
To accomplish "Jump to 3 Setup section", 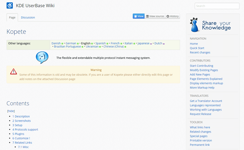I will coord(17,125).
